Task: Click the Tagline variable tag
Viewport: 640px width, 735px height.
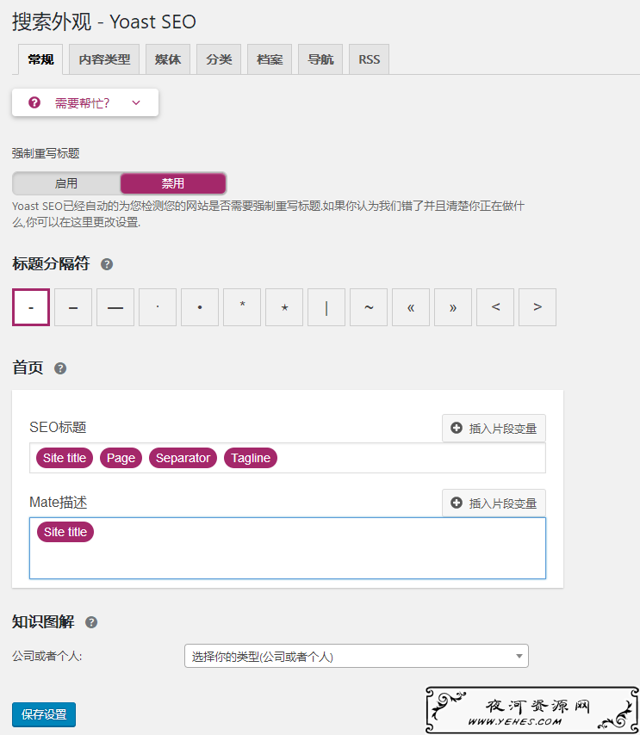Action: tap(251, 458)
